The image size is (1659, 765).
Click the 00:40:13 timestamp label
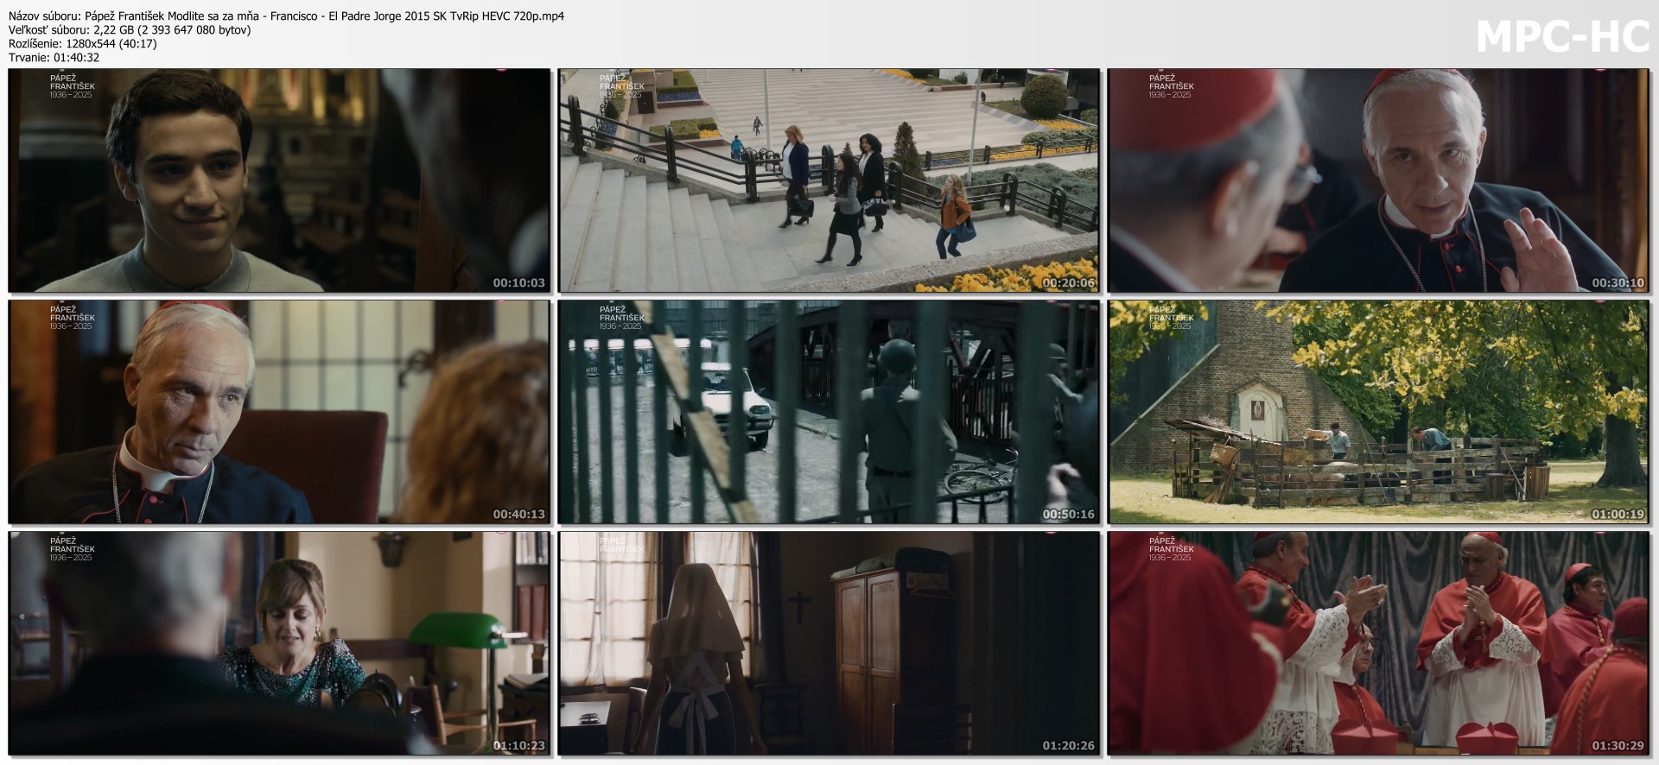click(518, 514)
